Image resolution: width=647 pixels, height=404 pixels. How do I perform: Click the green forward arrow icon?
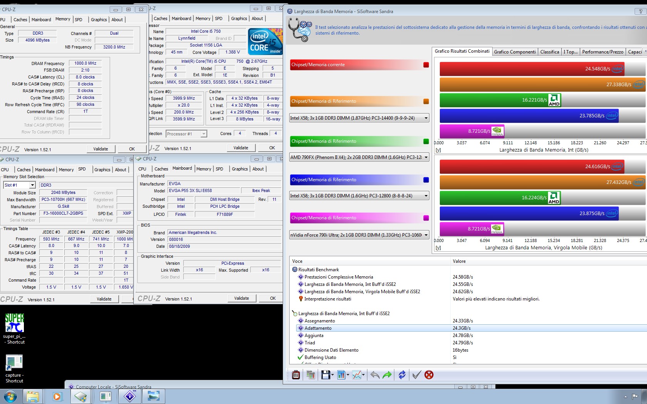point(387,375)
